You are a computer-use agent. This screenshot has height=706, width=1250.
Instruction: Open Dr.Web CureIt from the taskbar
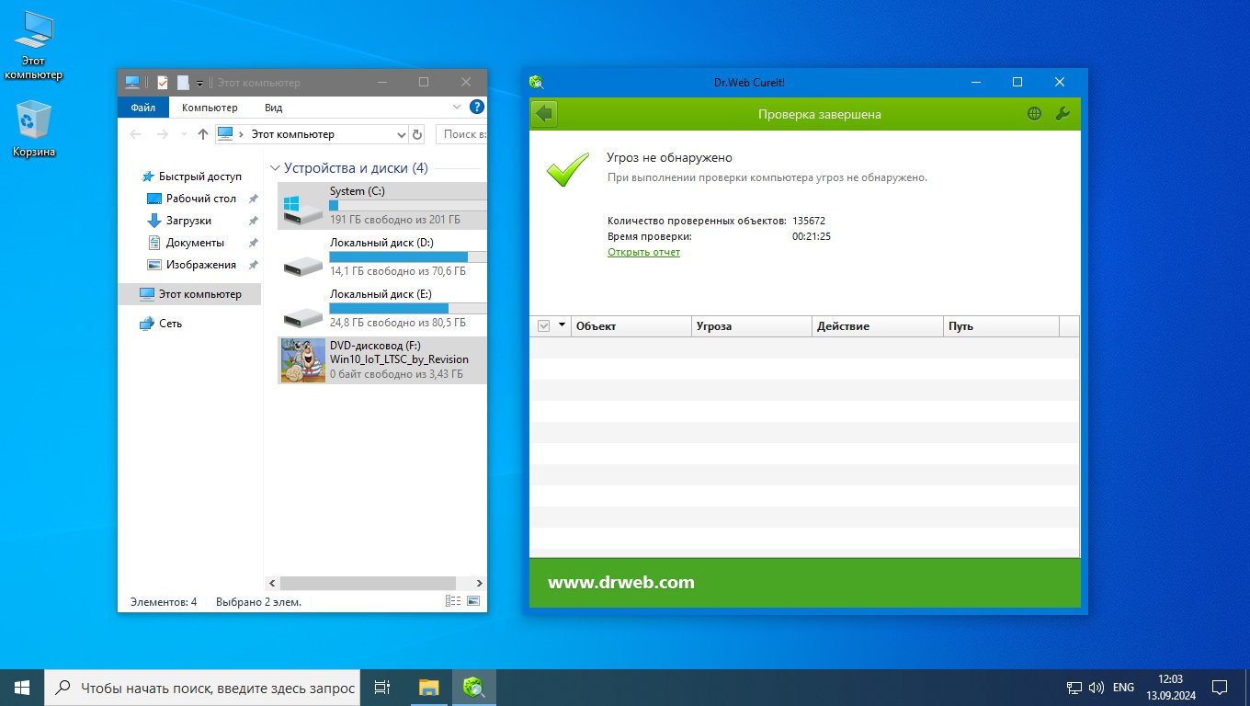(x=474, y=687)
